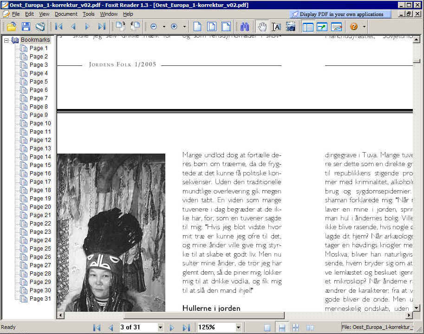Click the zoom out minus icon

pyautogui.click(x=154, y=26)
